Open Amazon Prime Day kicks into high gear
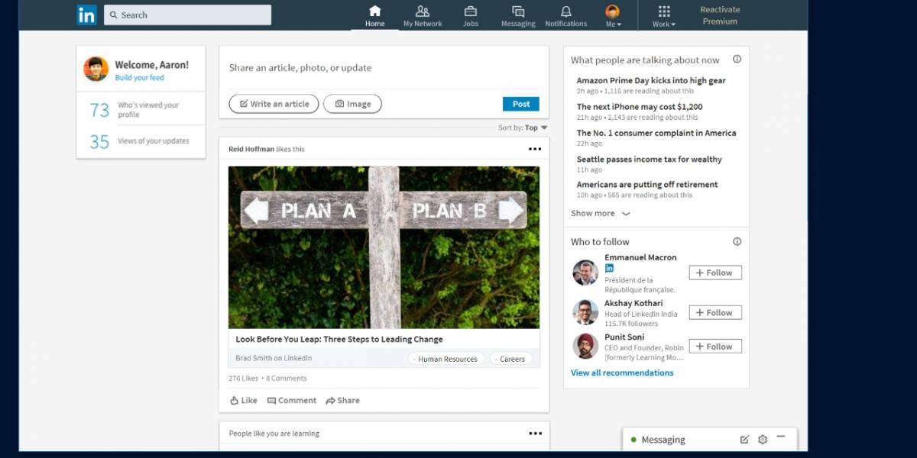 click(x=651, y=80)
